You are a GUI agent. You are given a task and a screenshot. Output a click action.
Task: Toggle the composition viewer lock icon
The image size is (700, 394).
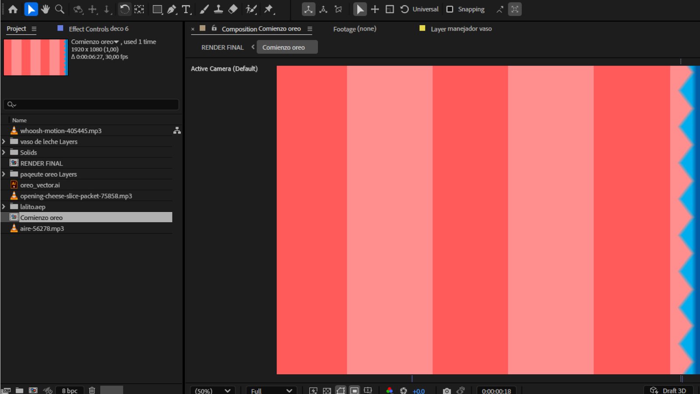[x=214, y=28]
